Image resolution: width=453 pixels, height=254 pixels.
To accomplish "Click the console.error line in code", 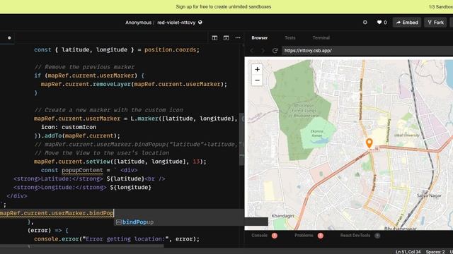I will coord(117,238).
